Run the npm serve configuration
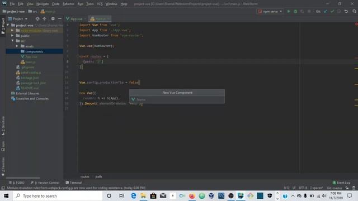Screen dimensions: 358x201 tap(289, 11)
